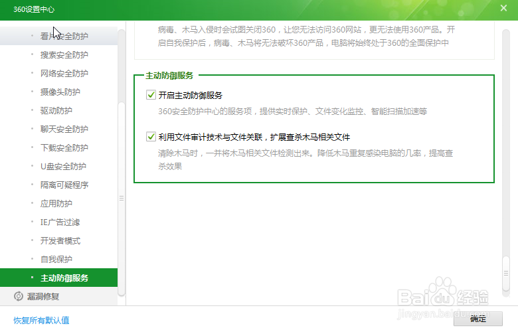Click the 360设置中心 title text

(x=34, y=9)
